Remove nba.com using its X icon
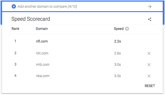This screenshot has height=95, width=165. tap(149, 76)
